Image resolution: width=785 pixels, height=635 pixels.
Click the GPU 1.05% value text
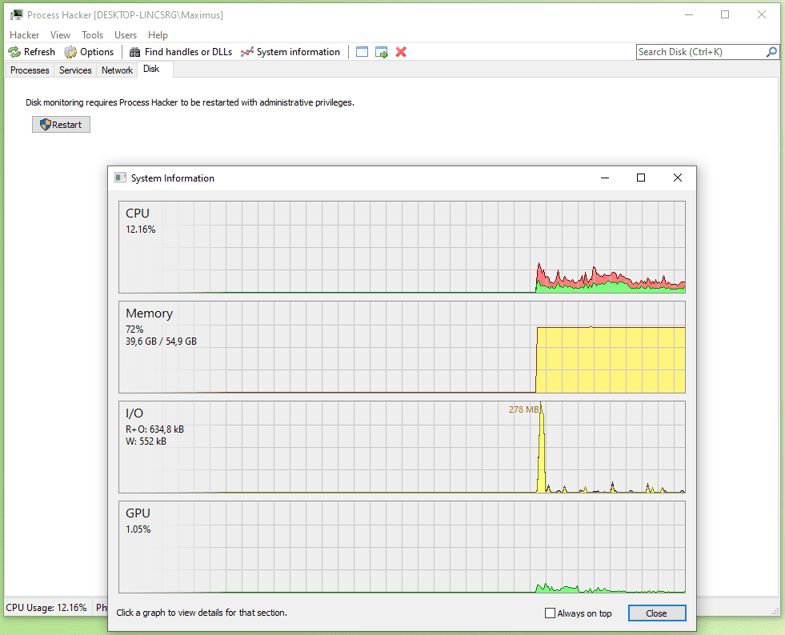coord(138,529)
